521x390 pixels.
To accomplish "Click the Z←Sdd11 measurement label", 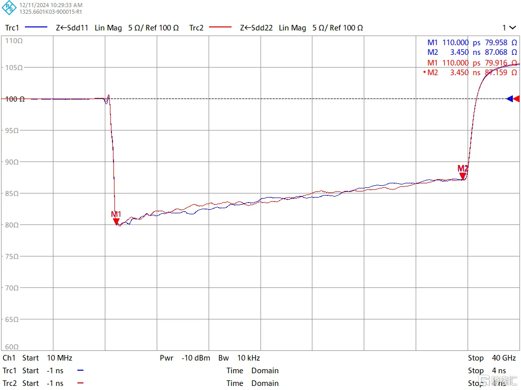I will pyautogui.click(x=72, y=28).
